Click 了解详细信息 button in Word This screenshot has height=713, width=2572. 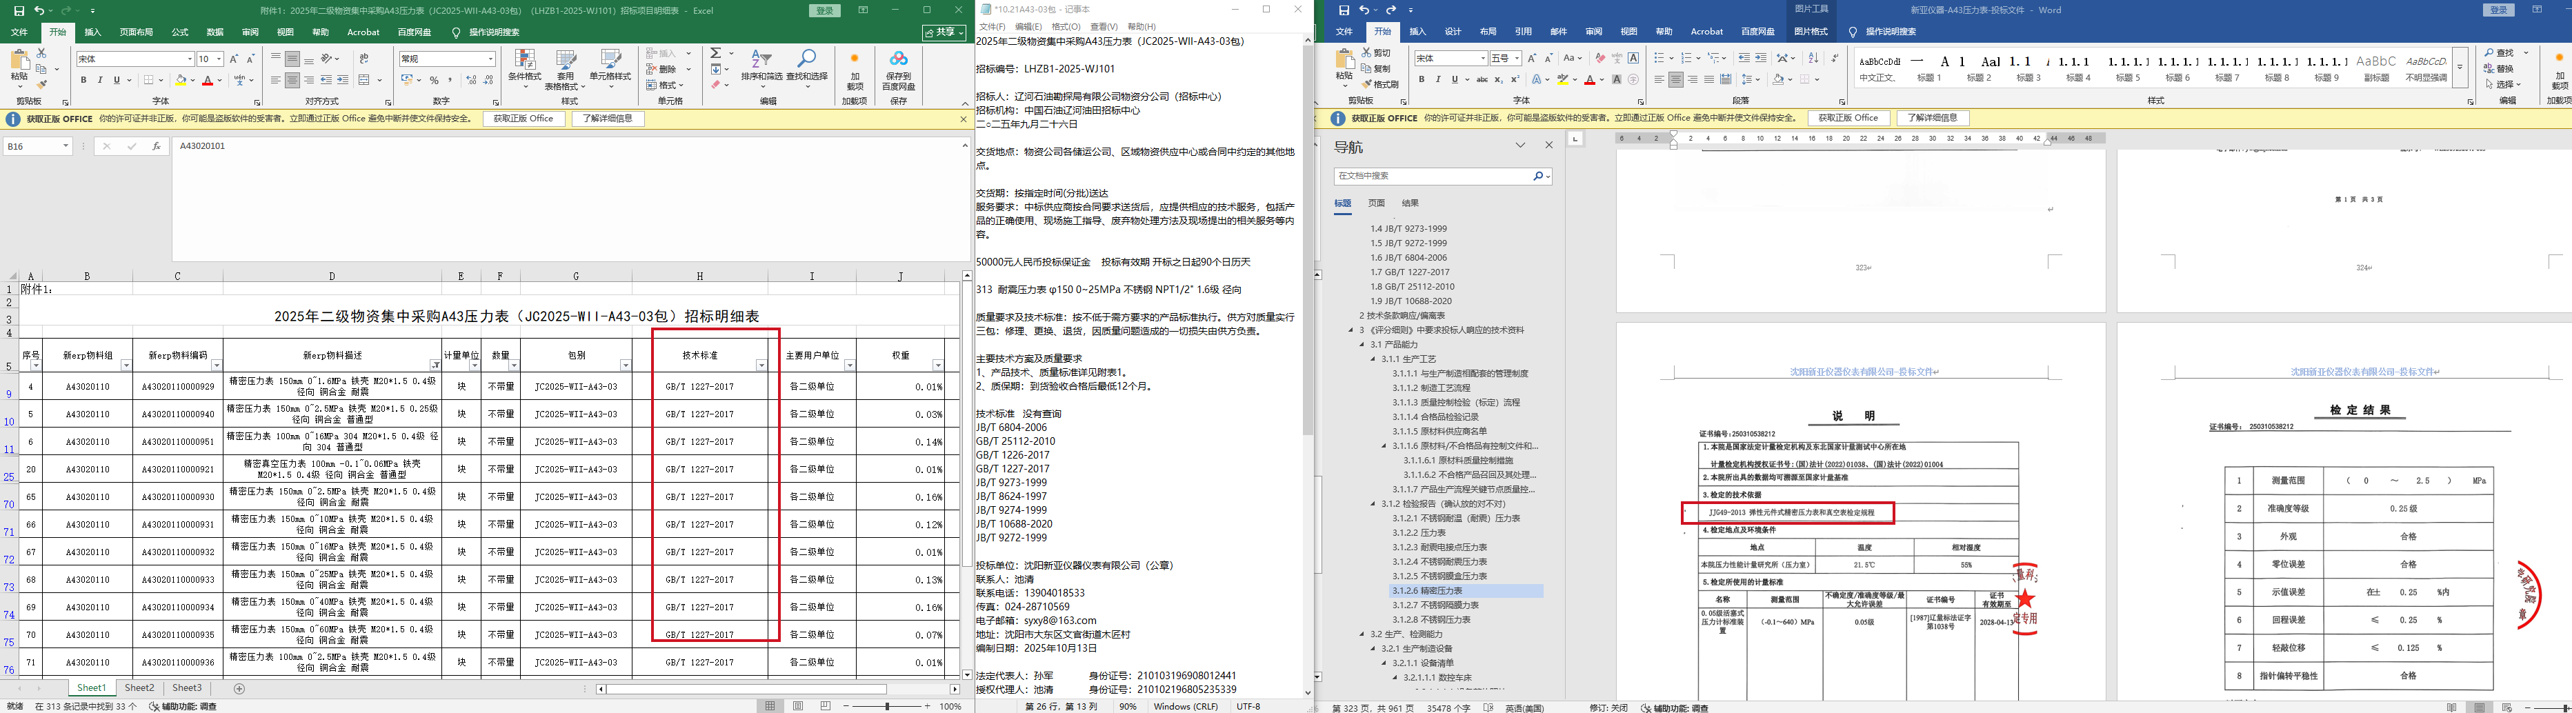point(1933,118)
